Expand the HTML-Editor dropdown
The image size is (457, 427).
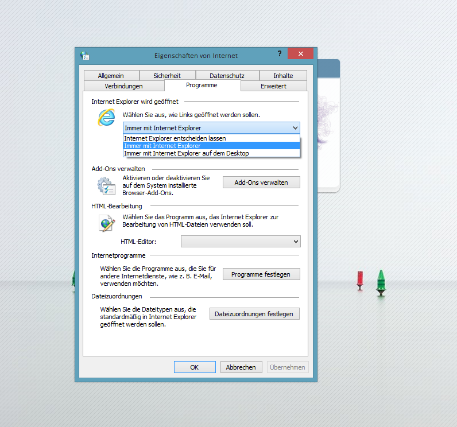241,242
